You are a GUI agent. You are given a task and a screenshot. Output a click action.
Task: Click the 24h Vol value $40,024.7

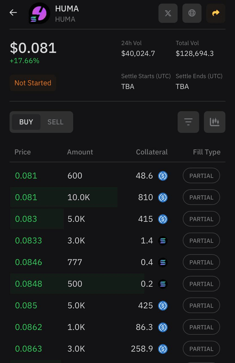(x=138, y=54)
